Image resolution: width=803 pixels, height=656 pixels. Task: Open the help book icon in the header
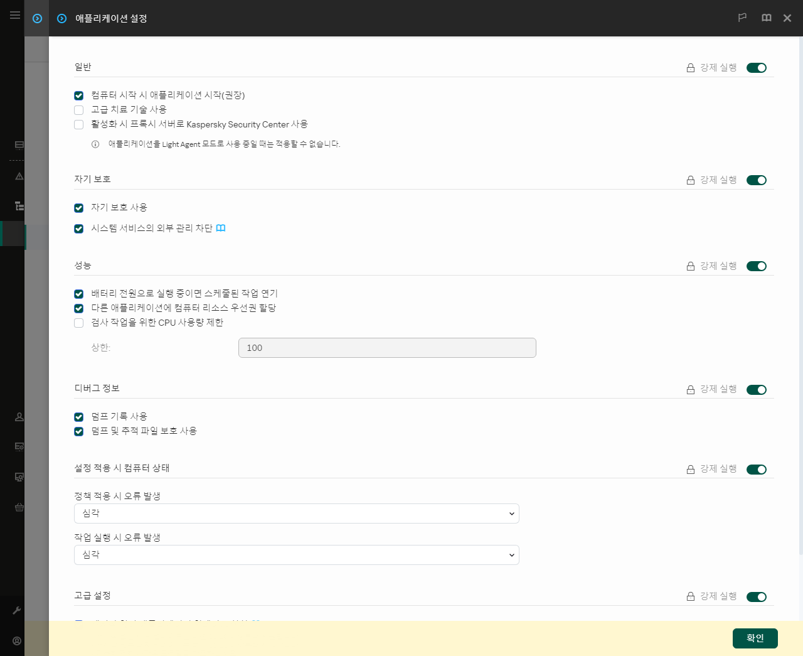pyautogui.click(x=766, y=18)
